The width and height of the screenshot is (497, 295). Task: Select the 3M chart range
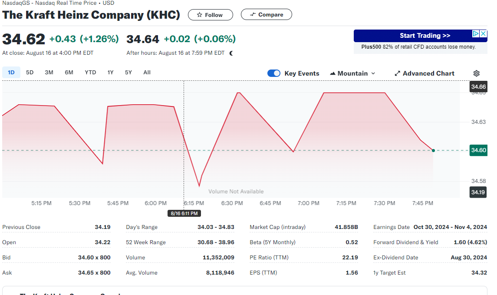click(x=49, y=73)
